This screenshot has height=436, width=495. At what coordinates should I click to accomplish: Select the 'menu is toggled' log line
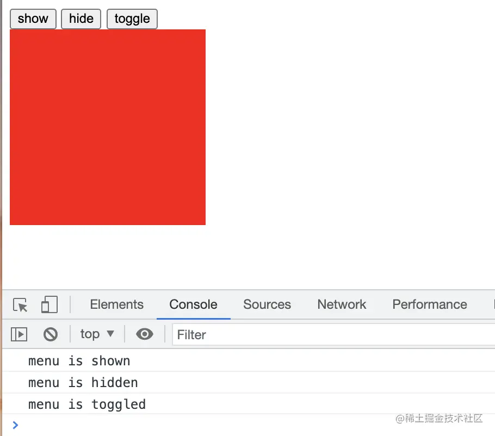pyautogui.click(x=87, y=404)
